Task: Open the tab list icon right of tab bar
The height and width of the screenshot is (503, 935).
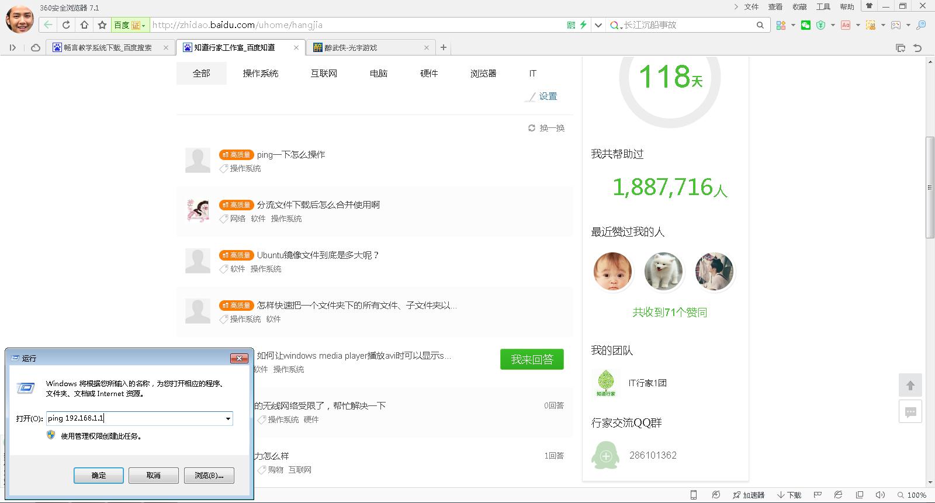Action: tap(901, 48)
